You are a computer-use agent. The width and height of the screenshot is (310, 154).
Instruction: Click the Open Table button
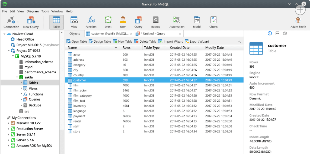click(77, 42)
